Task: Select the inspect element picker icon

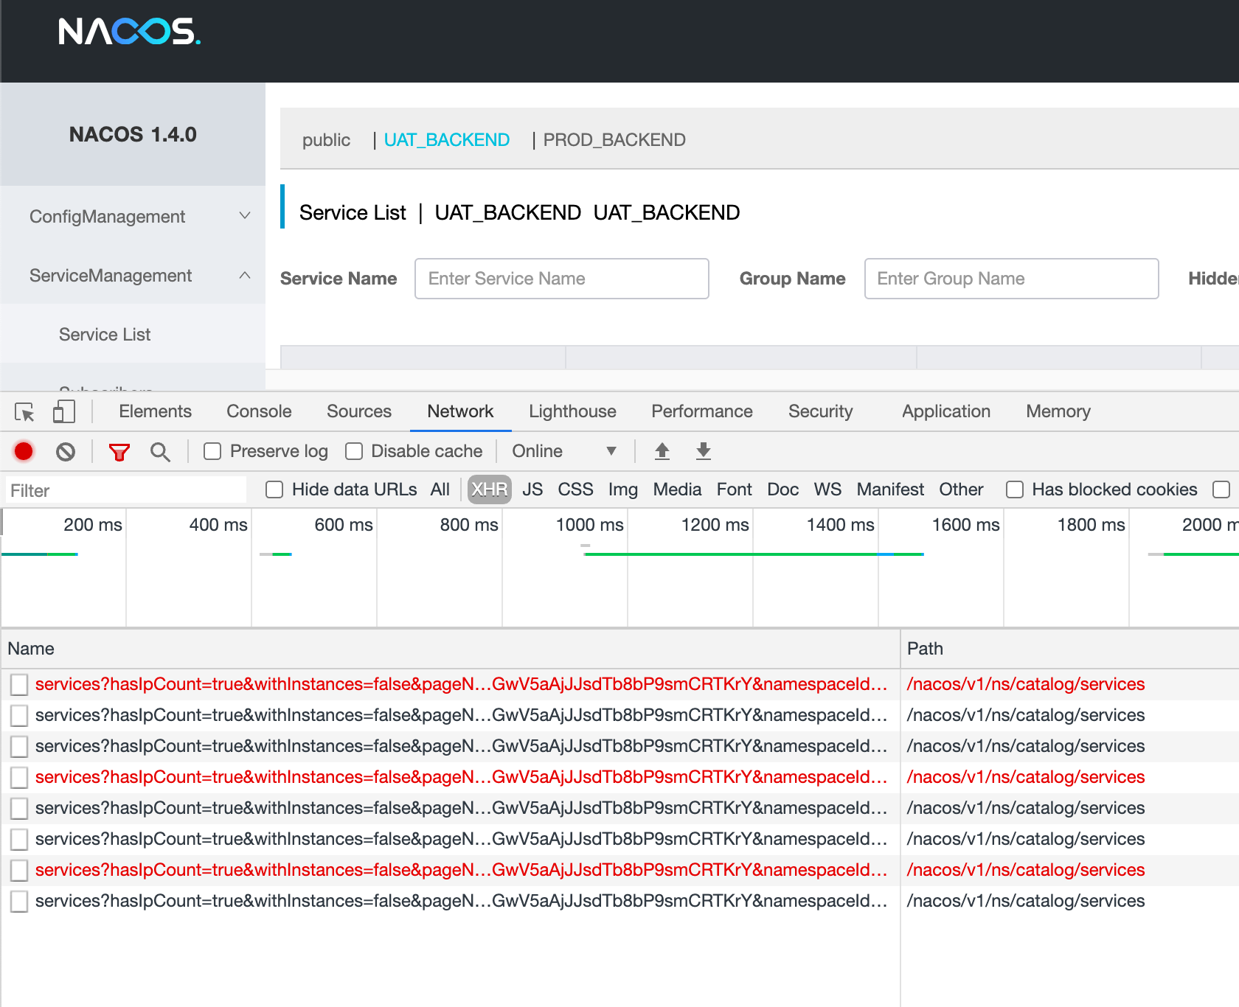Action: 24,412
